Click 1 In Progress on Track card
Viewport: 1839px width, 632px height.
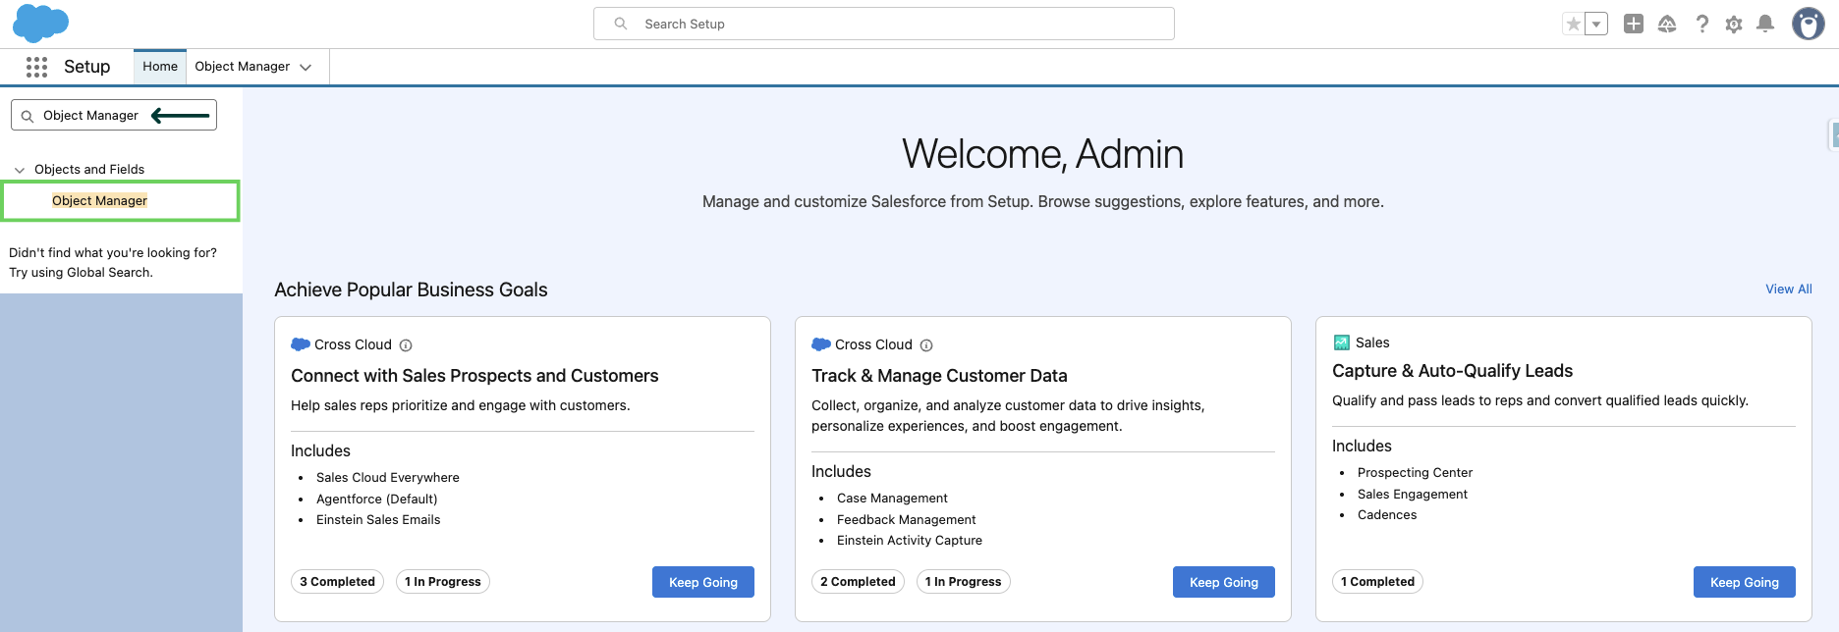pyautogui.click(x=963, y=582)
